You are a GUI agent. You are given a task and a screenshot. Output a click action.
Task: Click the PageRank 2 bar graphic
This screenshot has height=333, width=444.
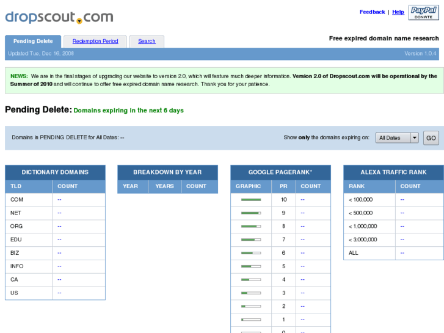tap(251, 306)
